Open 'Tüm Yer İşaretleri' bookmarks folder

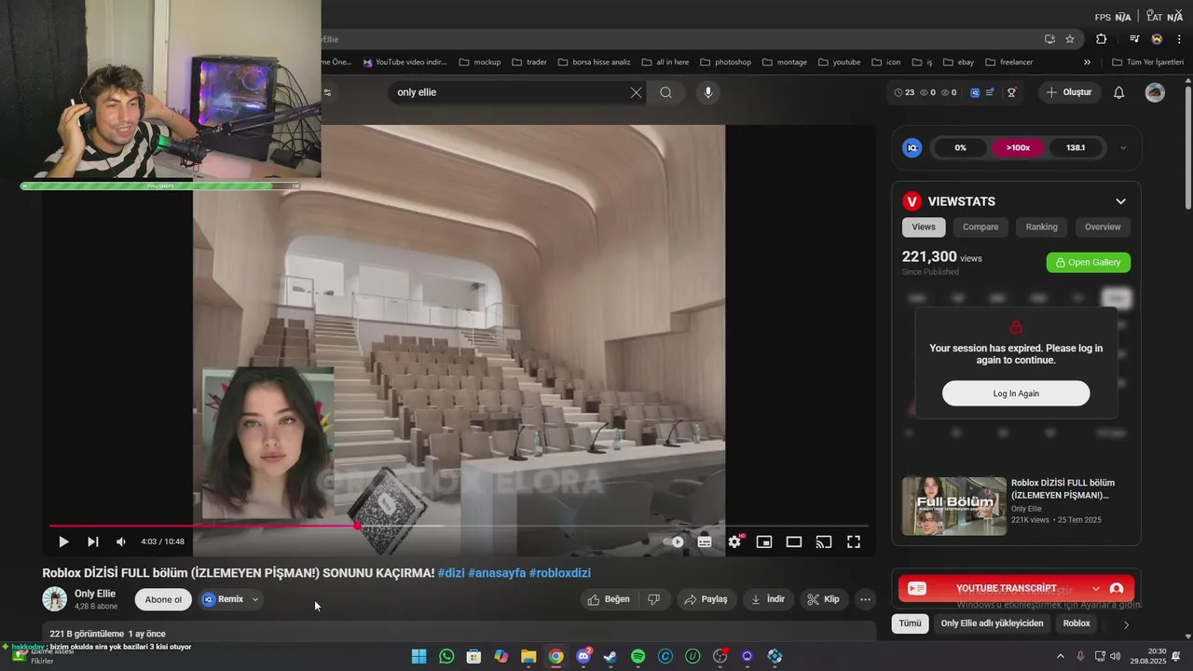coord(1148,62)
